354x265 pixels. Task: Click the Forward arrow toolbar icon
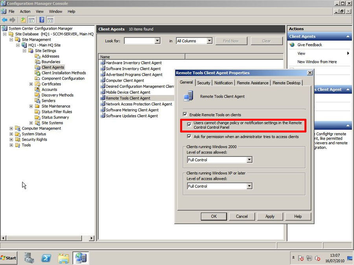(13, 20)
